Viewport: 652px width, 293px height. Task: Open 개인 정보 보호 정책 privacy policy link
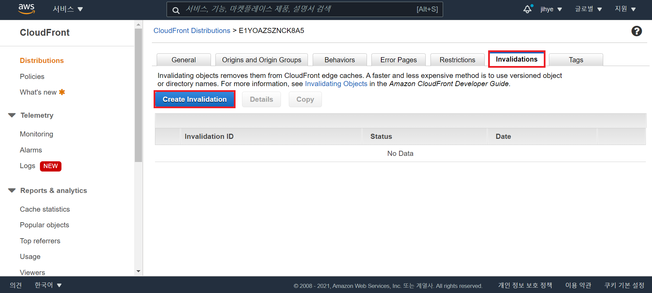[x=525, y=285]
